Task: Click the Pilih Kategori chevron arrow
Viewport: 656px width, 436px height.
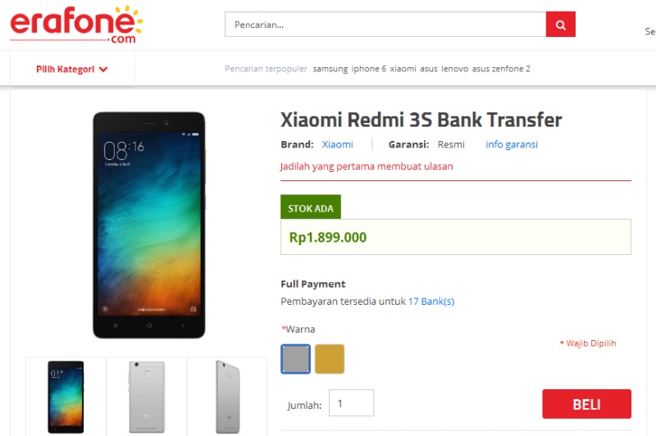Action: (x=103, y=70)
